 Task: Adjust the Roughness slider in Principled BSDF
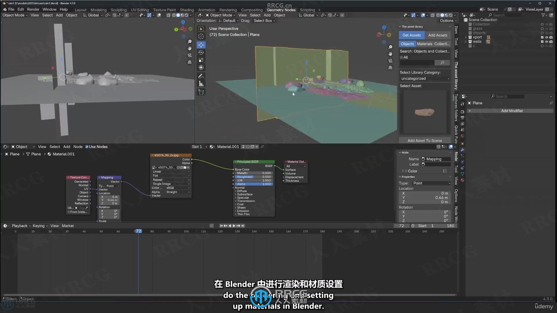click(x=254, y=177)
